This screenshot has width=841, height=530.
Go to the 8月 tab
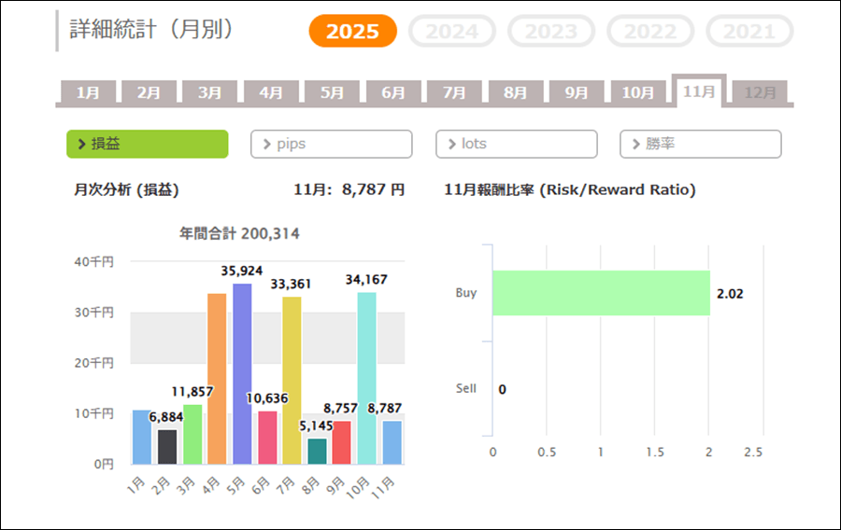point(516,92)
